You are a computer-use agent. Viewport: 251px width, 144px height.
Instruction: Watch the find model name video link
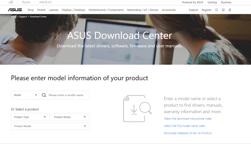184,126
